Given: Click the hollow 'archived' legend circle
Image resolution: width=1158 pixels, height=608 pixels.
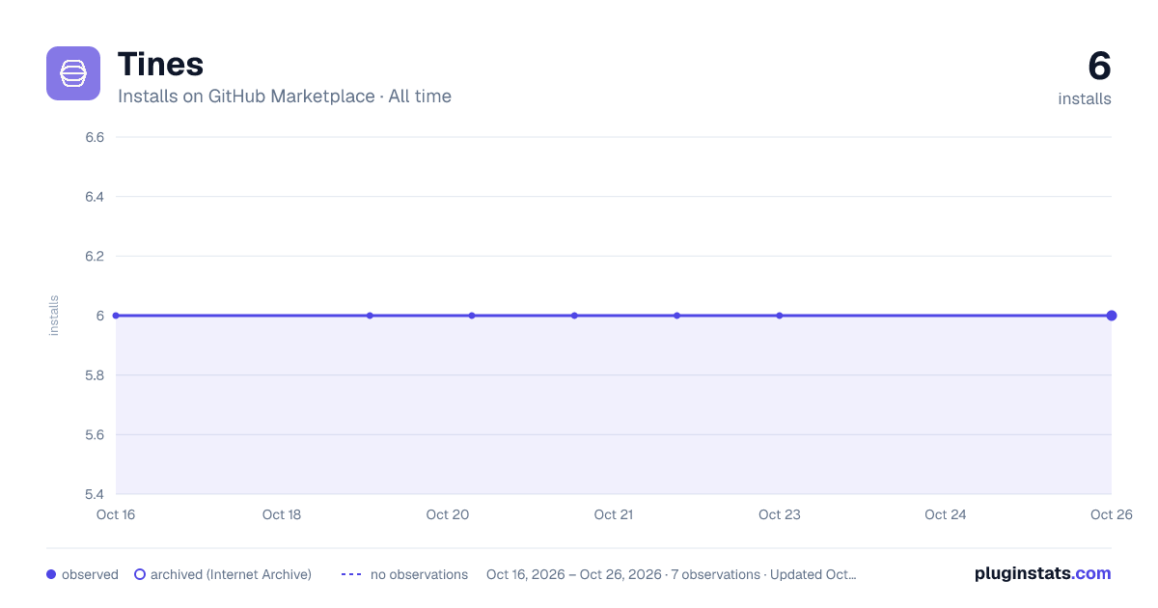Looking at the screenshot, I should click(140, 574).
